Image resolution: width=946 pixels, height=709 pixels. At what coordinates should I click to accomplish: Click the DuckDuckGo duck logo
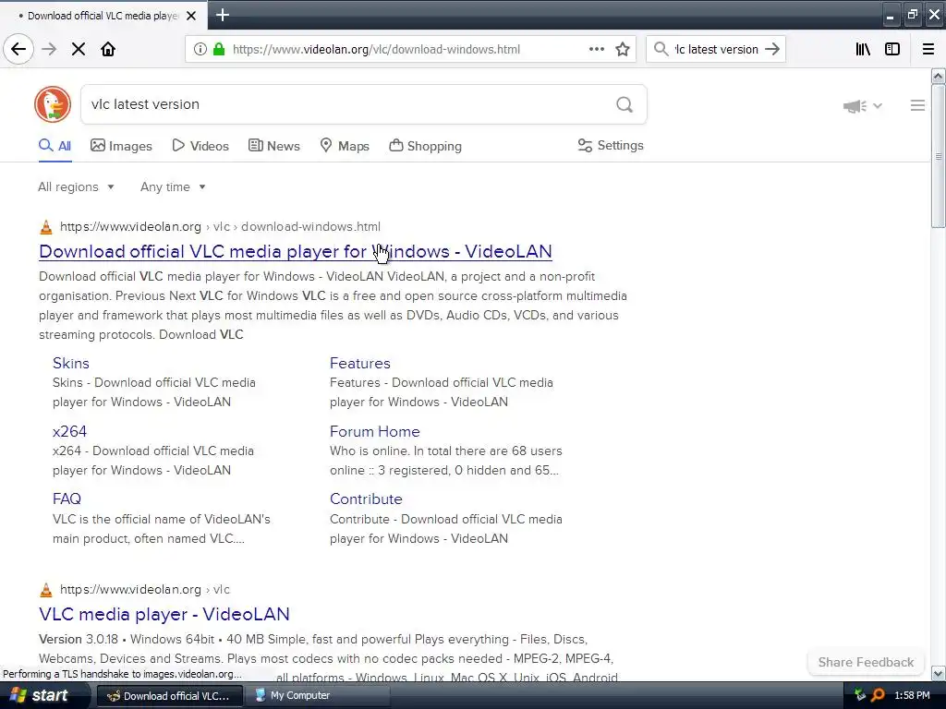click(53, 104)
